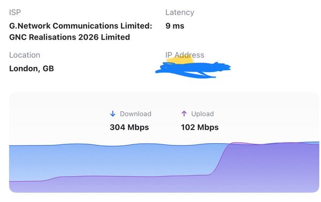The width and height of the screenshot is (321, 202).
Task: Click the Latency heading label
Action: pos(180,12)
